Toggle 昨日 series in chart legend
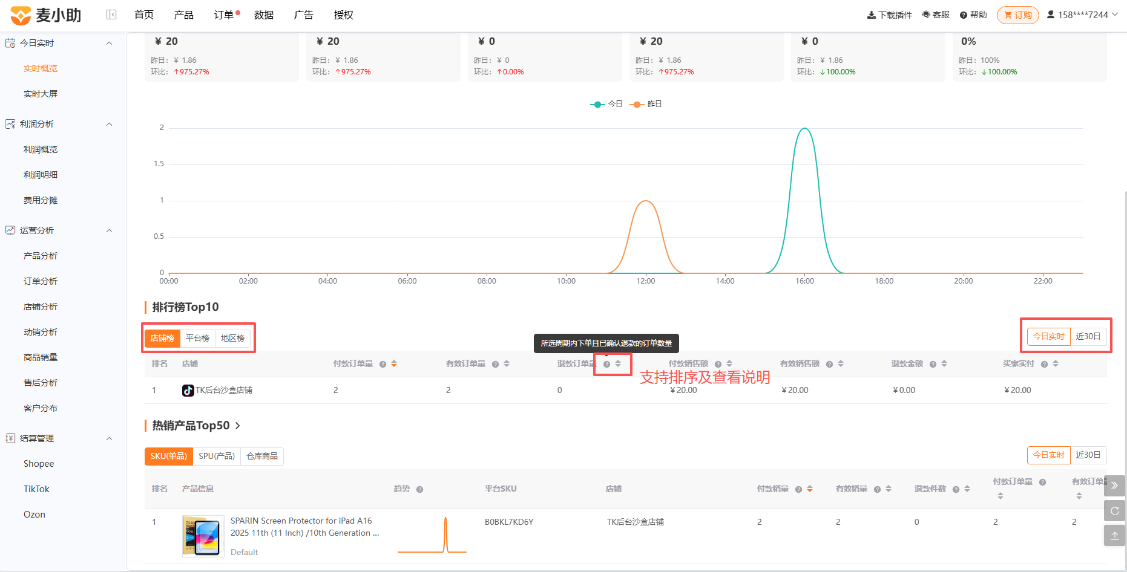Viewport: 1127px width, 572px height. tap(646, 104)
